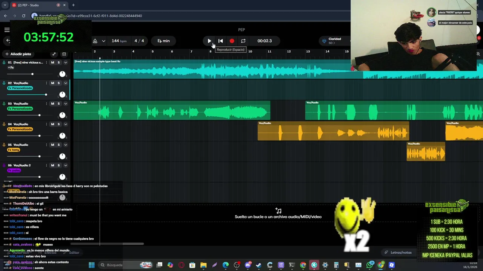Open the E♭ min key selector

[x=163, y=41]
